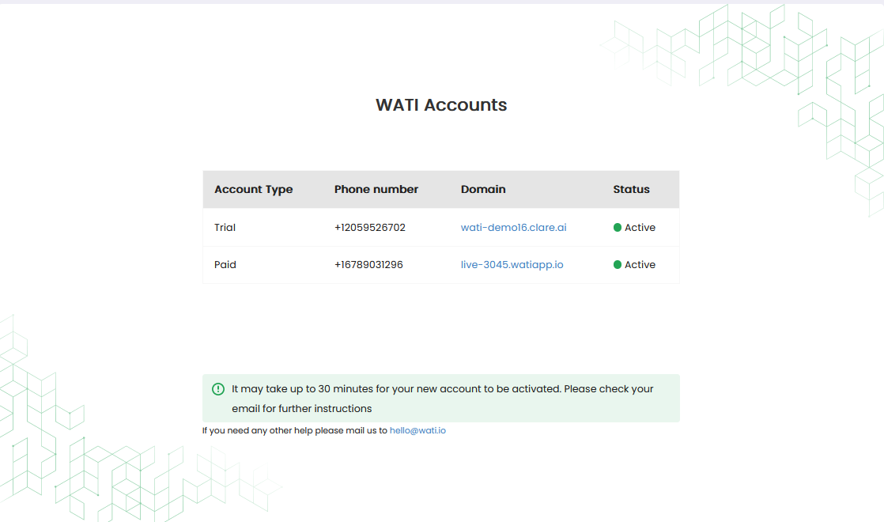Click the Domain column header

[482, 189]
